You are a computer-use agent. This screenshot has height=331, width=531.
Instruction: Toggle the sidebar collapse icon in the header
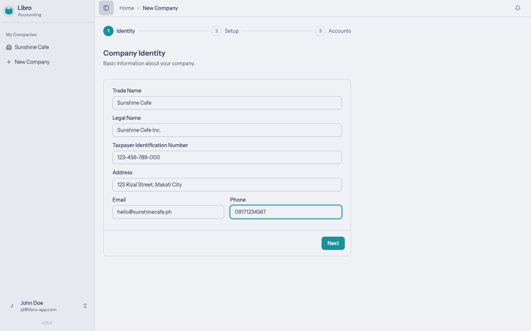click(x=106, y=8)
